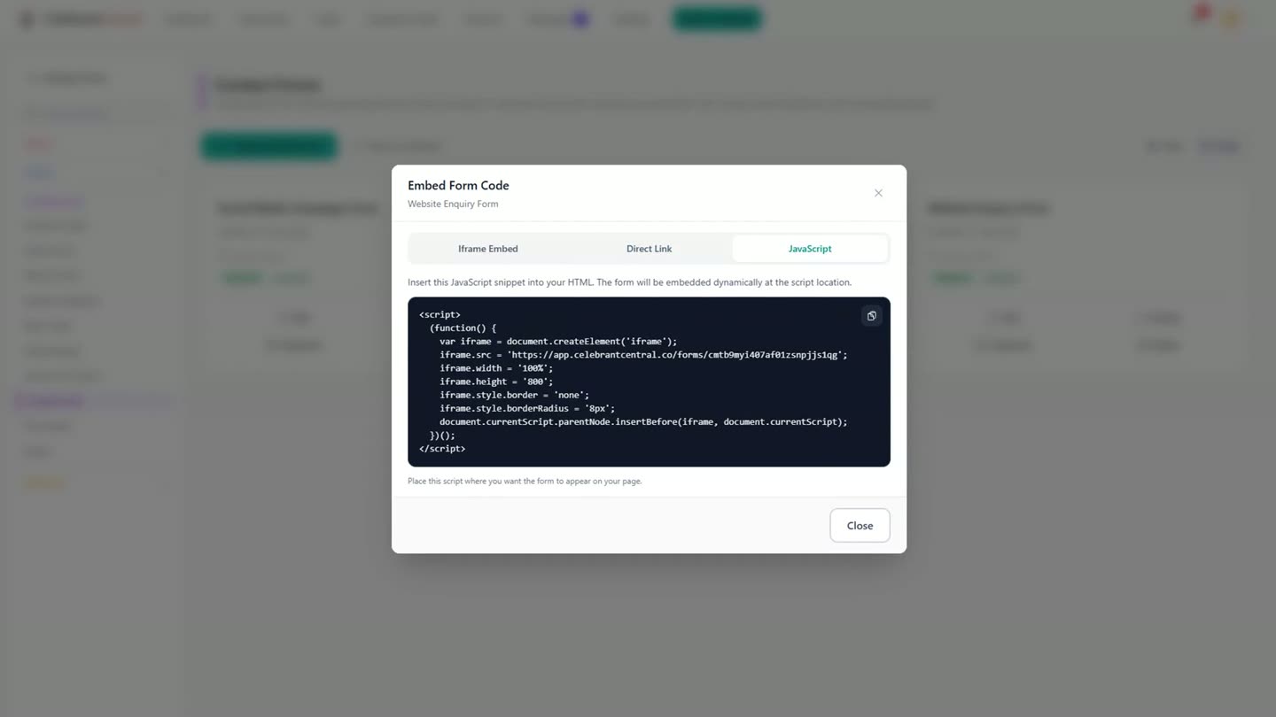Click the "Embed Form Code" dialog title

click(458, 185)
